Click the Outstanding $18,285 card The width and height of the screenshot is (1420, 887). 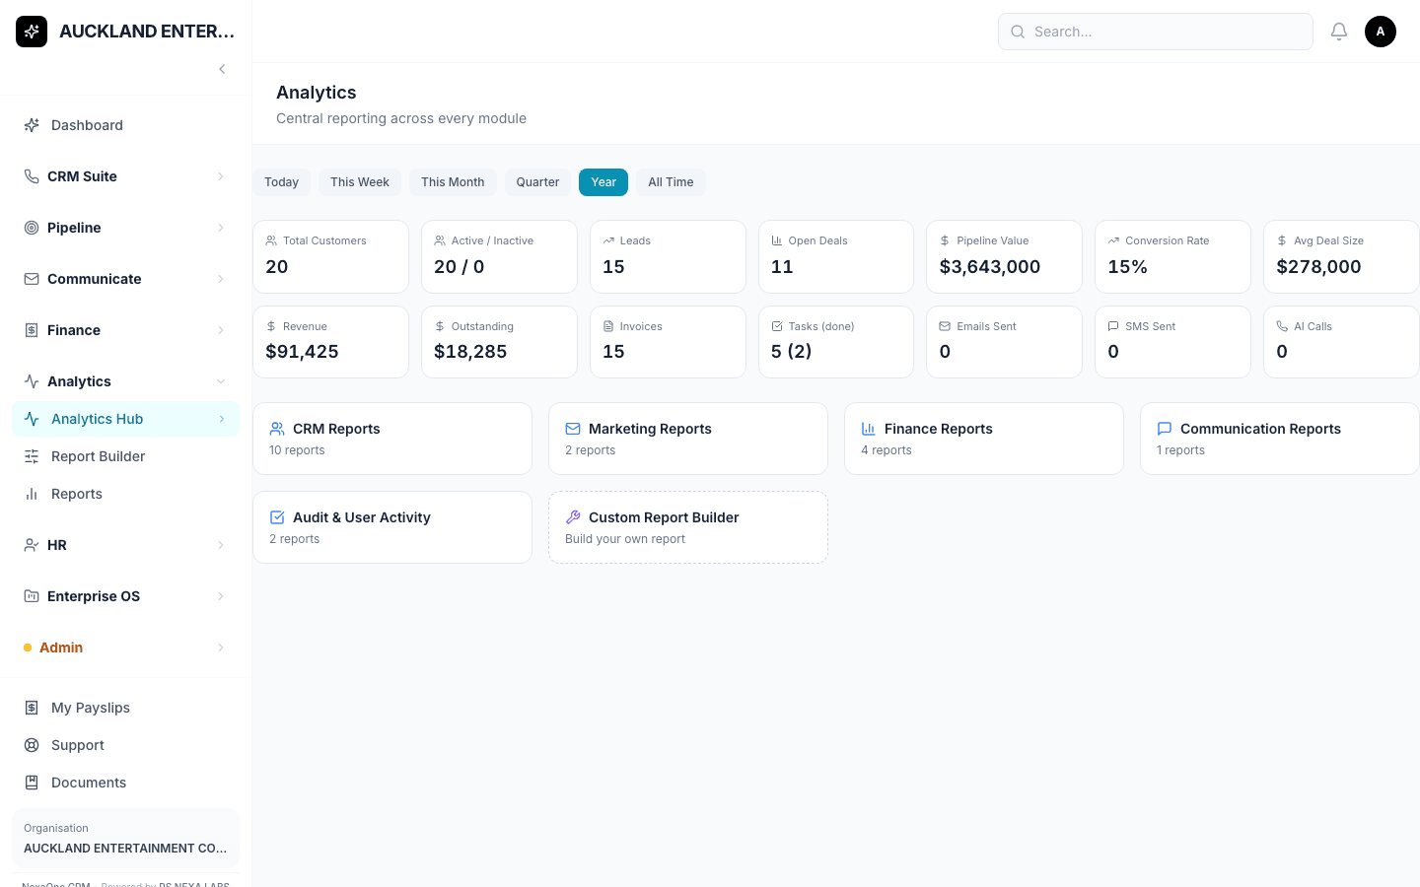click(499, 342)
